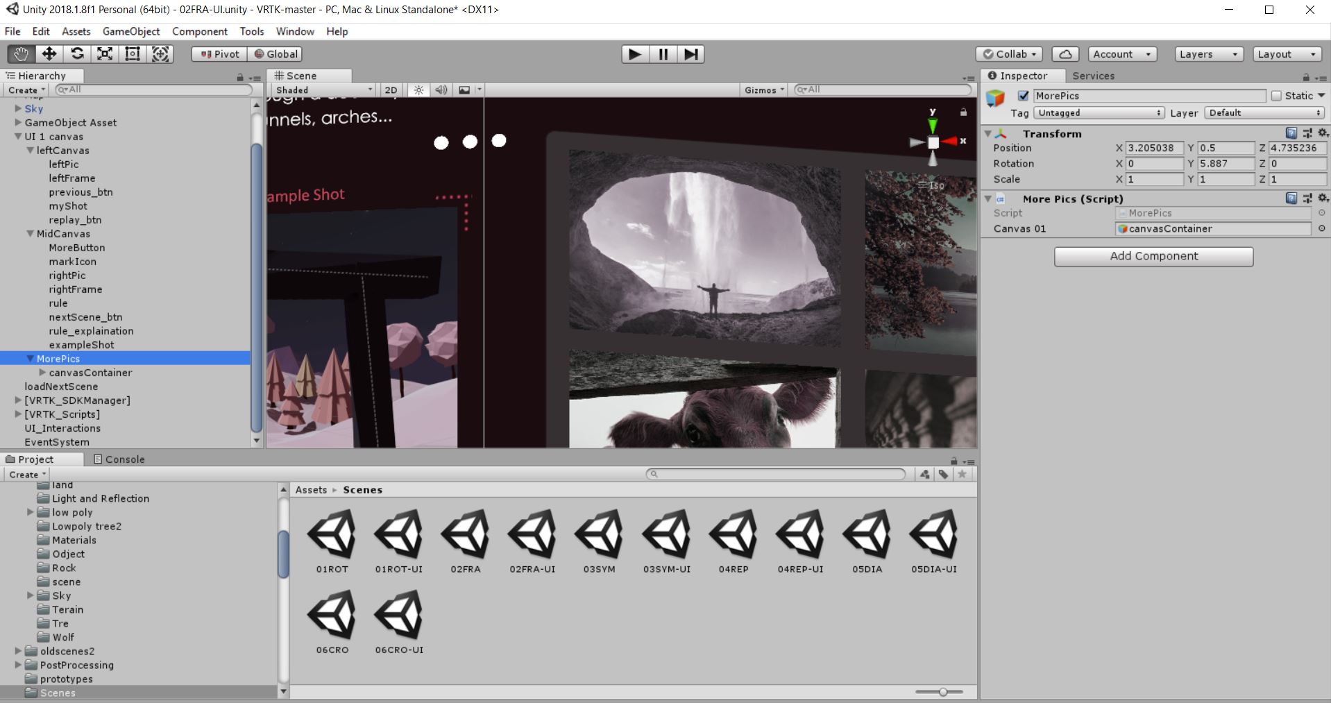Open the 02FRA-UI scene asset
The width and height of the screenshot is (1331, 703).
point(532,541)
